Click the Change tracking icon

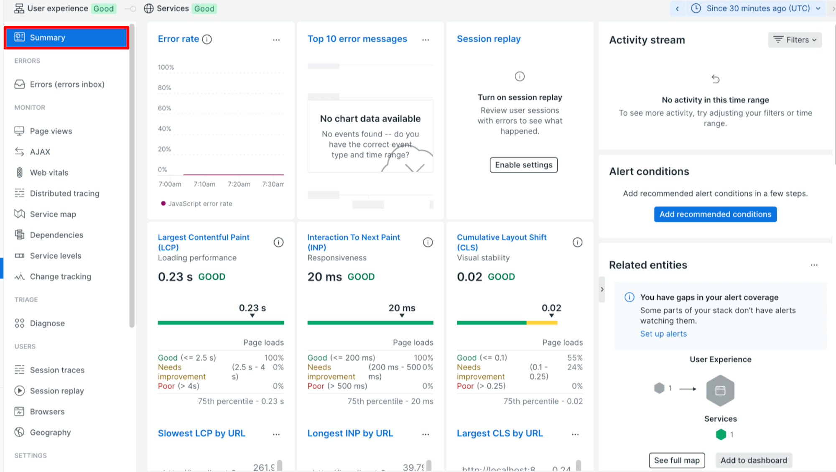click(x=20, y=277)
